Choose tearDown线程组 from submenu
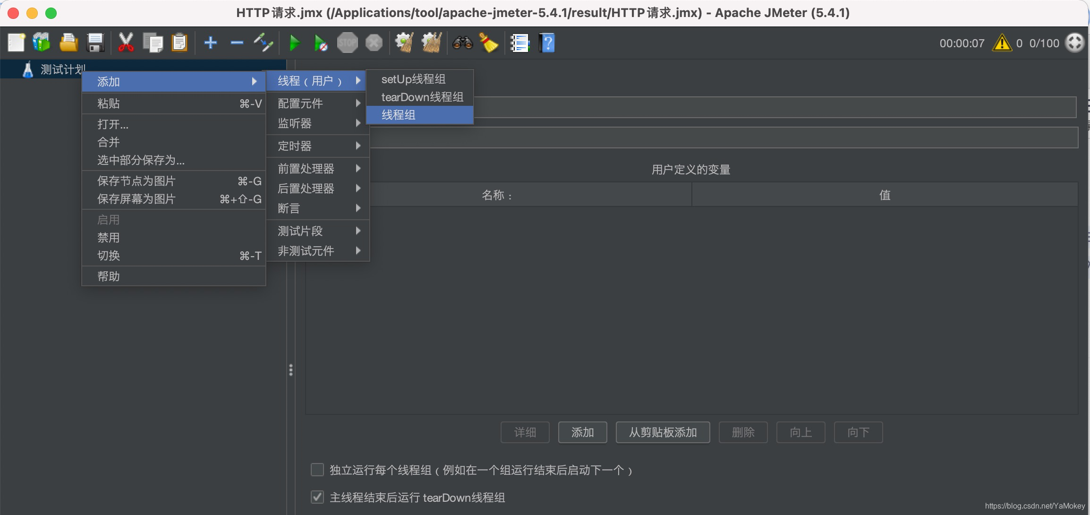The image size is (1090, 515). click(x=420, y=97)
